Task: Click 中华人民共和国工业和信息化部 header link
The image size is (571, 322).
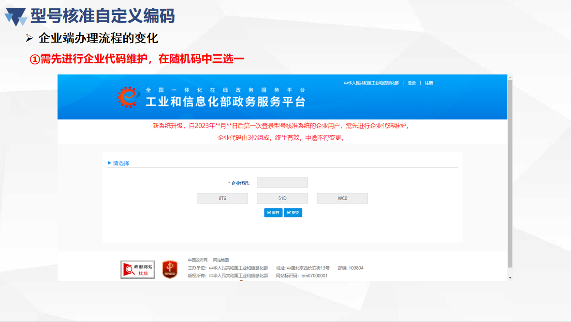Action: click(x=371, y=83)
